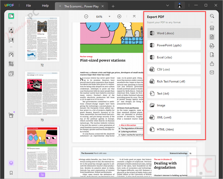Click the 'Loitering munitions' contents entry

point(129,132)
